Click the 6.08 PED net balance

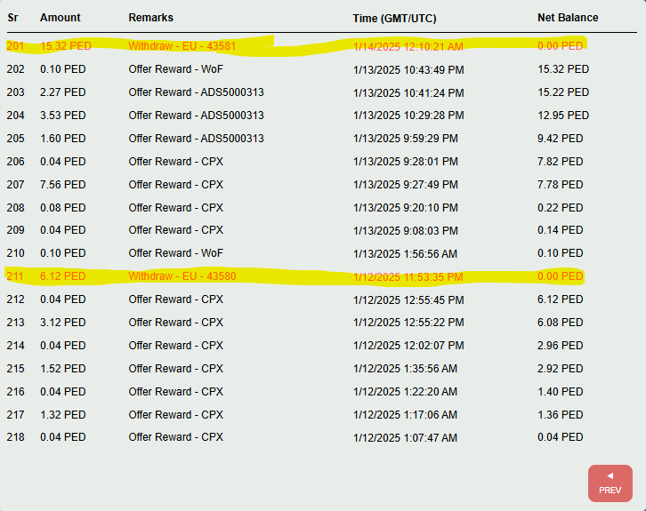pos(561,322)
